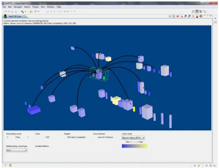219x168 pixels.
Task: Click the Min to Max scale label
Action: (134, 142)
